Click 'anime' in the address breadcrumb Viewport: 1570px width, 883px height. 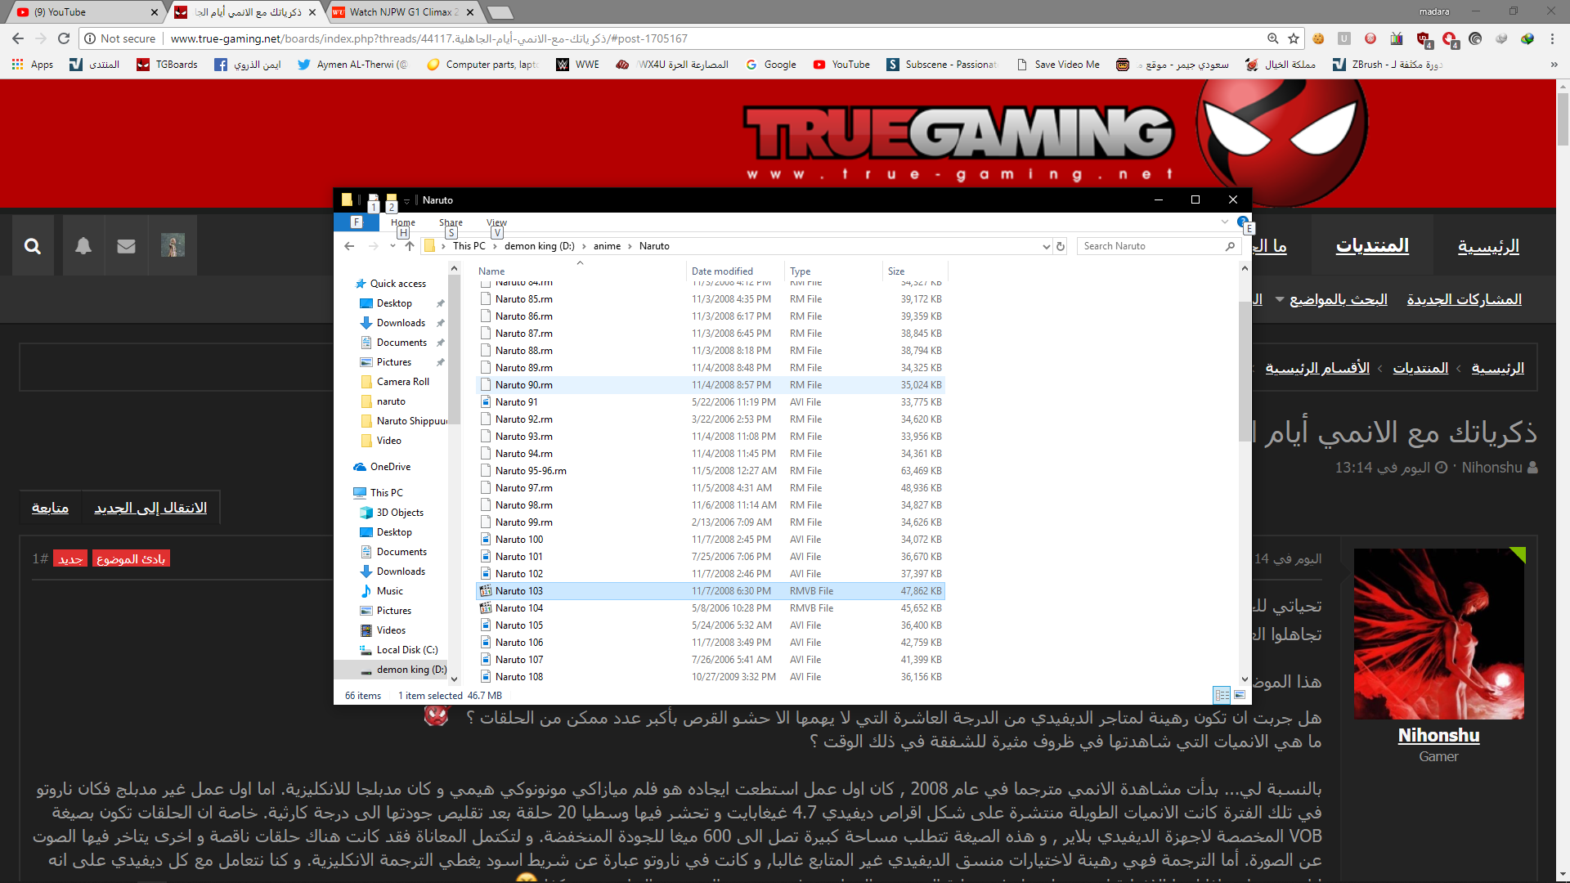coord(607,246)
